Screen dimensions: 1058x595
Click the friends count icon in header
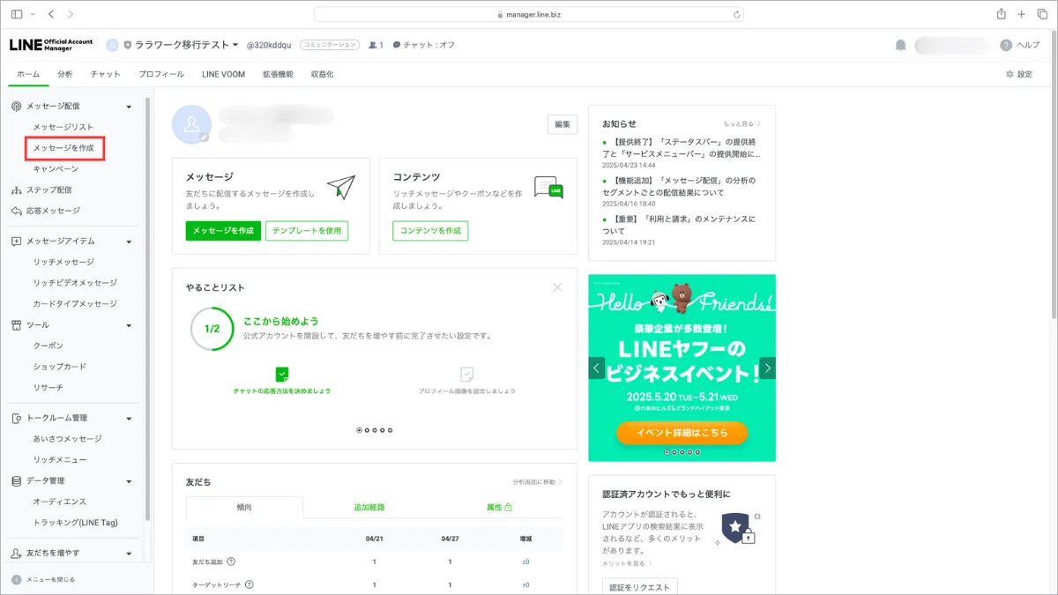point(373,45)
